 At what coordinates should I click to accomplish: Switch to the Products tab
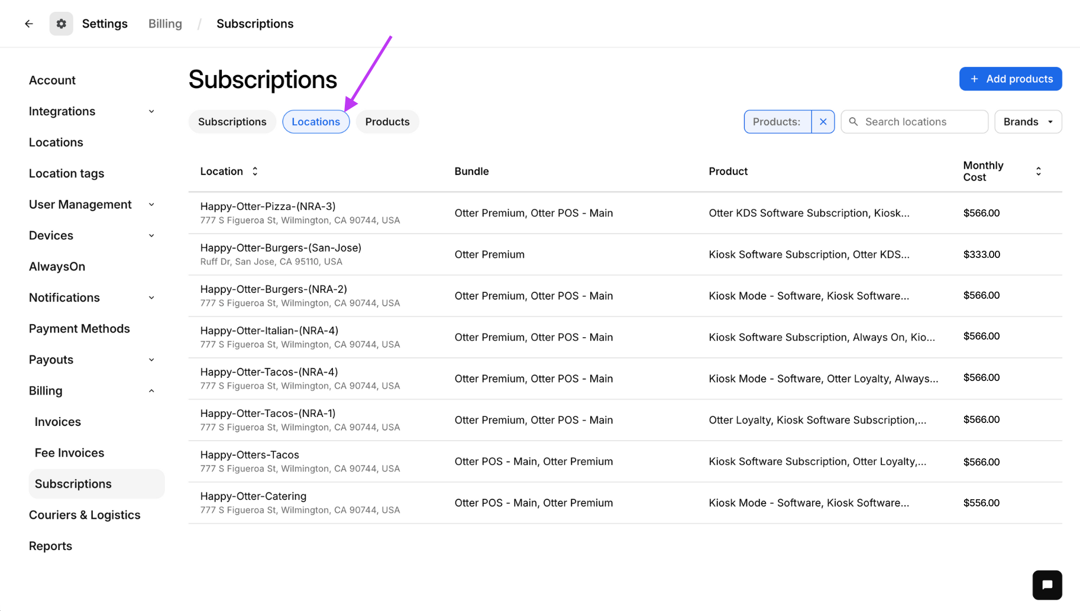[x=387, y=121]
